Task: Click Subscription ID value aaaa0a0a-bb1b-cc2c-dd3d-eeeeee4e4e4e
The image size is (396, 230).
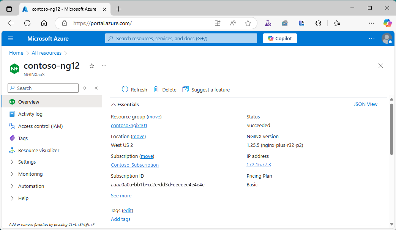Action: pos(158,184)
